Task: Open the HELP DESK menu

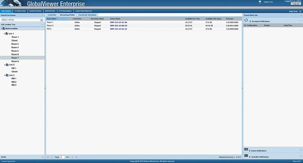Action: [x=6, y=11]
